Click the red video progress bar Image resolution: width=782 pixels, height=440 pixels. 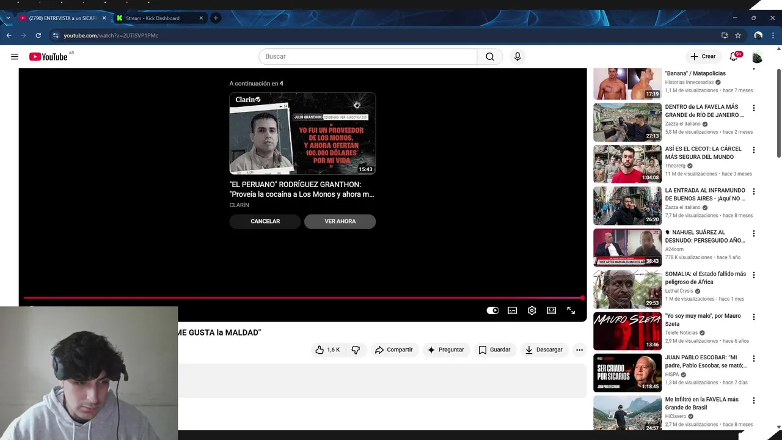point(303,298)
